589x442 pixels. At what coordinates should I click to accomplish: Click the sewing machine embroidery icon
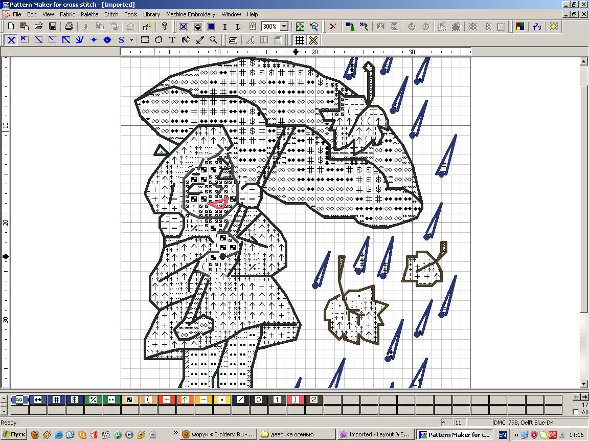(x=233, y=40)
